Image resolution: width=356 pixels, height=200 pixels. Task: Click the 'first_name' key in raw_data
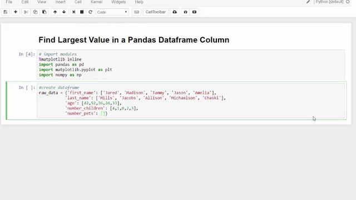point(82,93)
